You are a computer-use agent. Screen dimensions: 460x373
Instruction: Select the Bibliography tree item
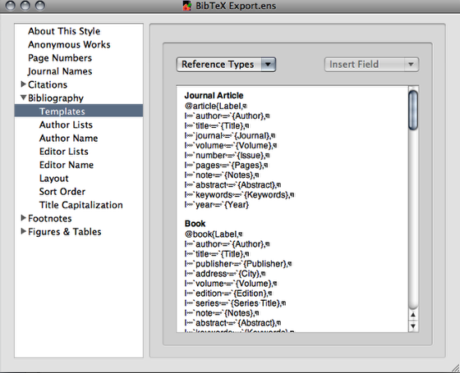coord(56,98)
